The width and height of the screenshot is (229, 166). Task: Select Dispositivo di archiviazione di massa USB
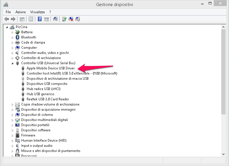(x=57, y=79)
